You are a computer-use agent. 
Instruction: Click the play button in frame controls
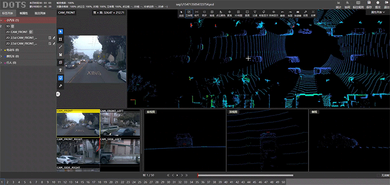177,175
